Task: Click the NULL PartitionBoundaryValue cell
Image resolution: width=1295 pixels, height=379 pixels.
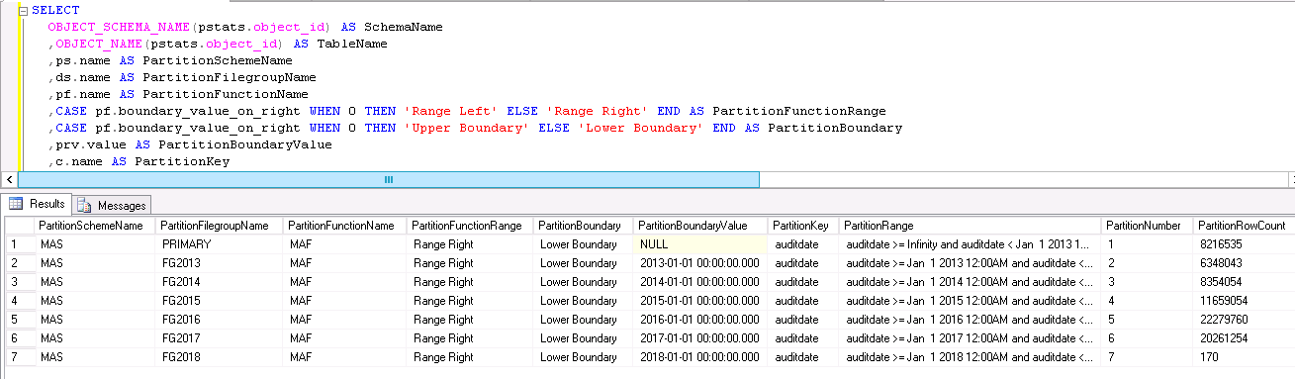Action: point(700,243)
